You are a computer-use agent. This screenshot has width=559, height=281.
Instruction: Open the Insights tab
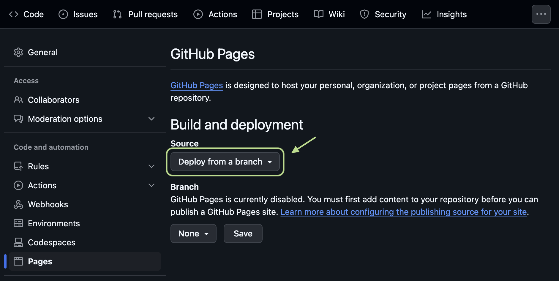click(x=444, y=14)
